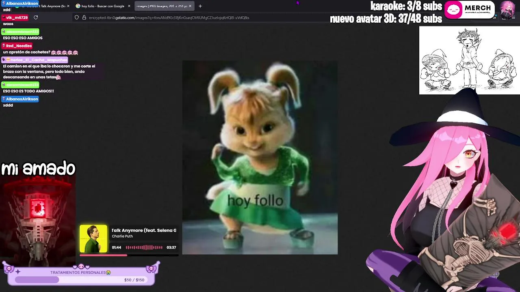
Task: Click chat username 'vik_m6729'
Action: [15, 18]
